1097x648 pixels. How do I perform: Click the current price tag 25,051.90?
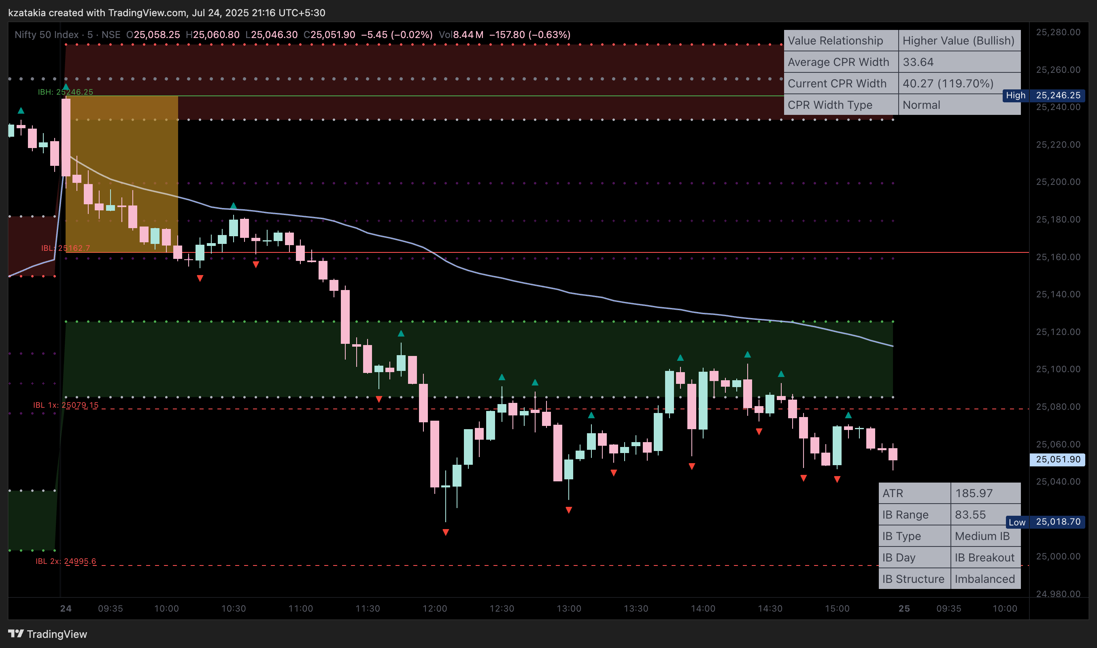click(x=1057, y=460)
